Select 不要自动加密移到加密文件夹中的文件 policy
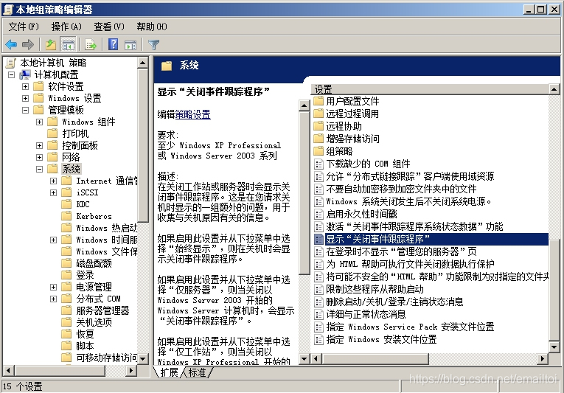 point(401,189)
